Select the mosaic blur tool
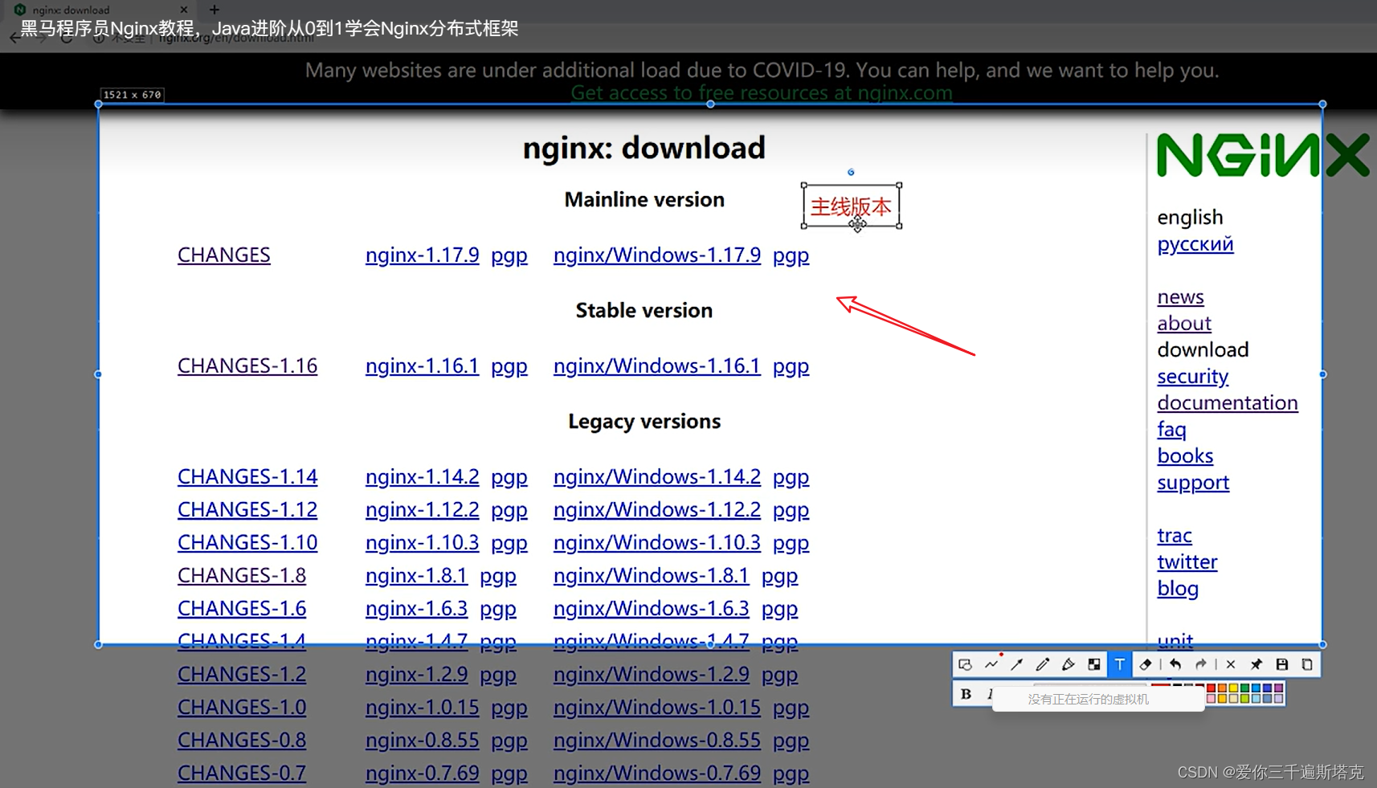Screen dimensions: 1377x788 1094,664
